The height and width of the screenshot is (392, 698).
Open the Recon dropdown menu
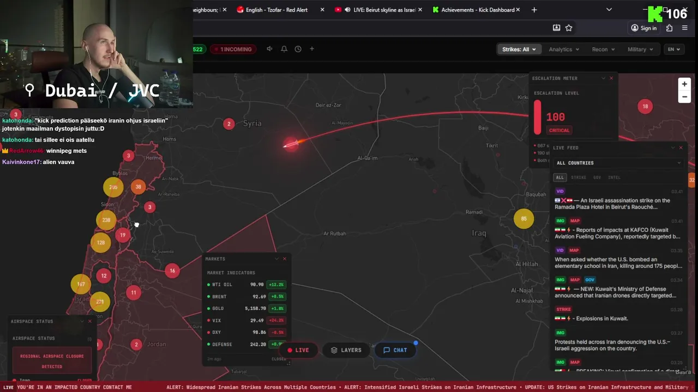click(x=603, y=49)
